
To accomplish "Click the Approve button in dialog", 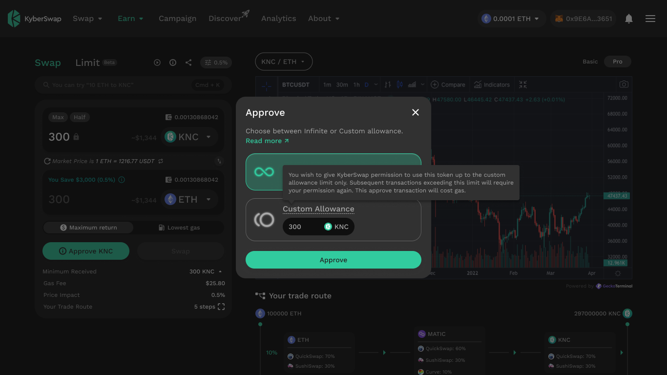I will [333, 260].
